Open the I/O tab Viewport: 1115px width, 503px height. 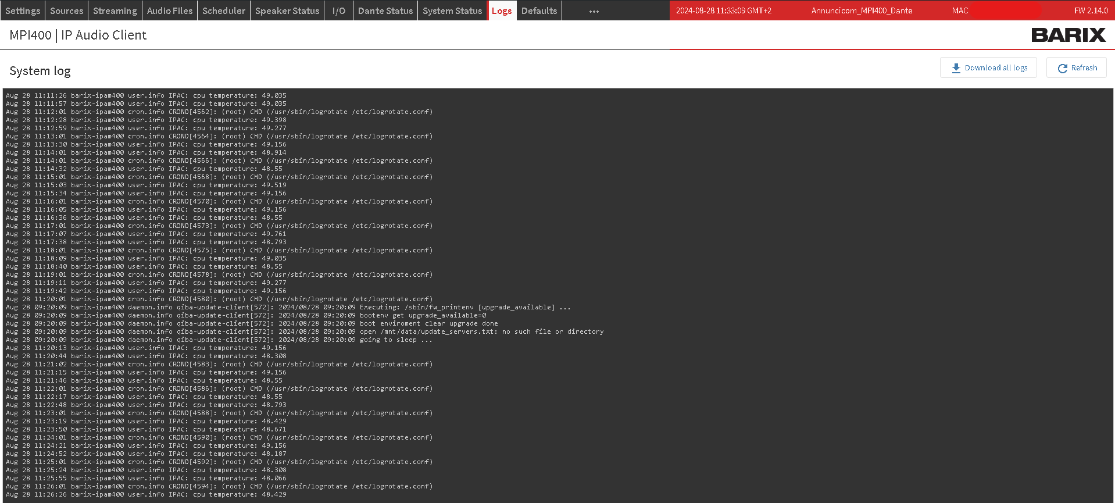[x=338, y=10]
